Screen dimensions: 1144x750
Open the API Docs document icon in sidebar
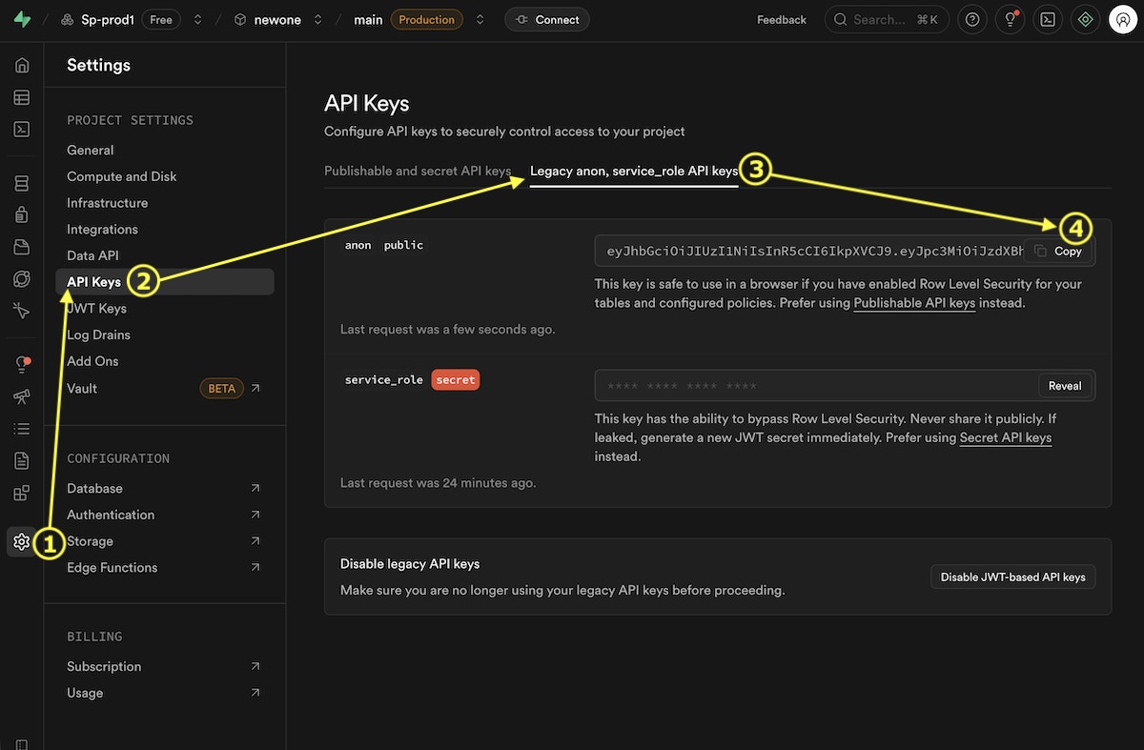point(22,460)
